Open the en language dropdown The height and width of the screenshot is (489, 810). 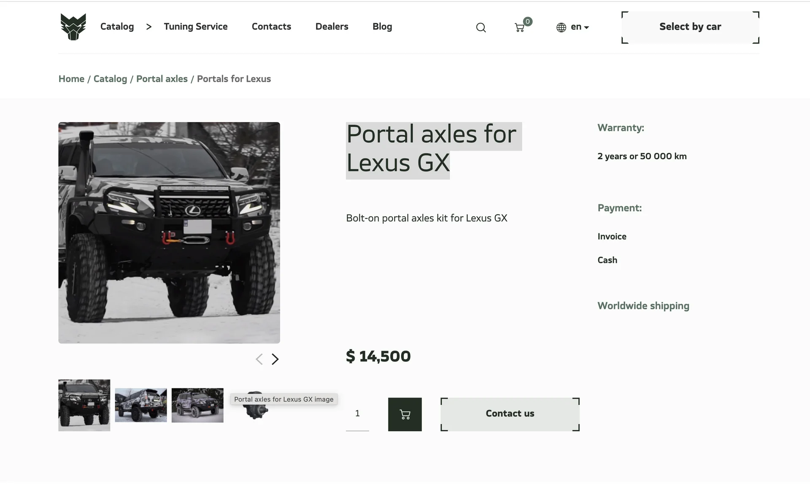tap(580, 27)
